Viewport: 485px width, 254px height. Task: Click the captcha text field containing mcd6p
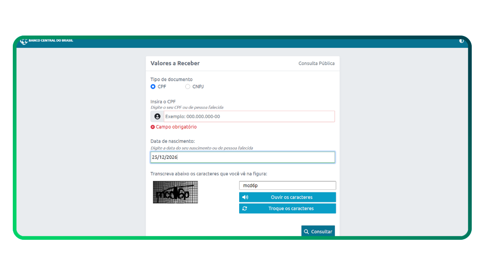pos(287,186)
